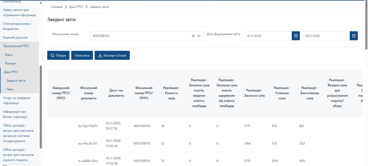The image size is (368, 166).
Task: Click the start date field 01.11.2025
Action: (268, 36)
